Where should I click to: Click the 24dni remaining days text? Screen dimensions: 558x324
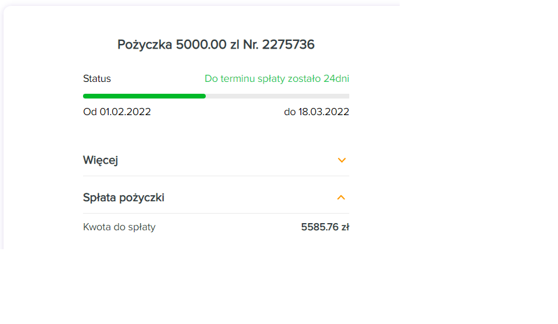336,78
